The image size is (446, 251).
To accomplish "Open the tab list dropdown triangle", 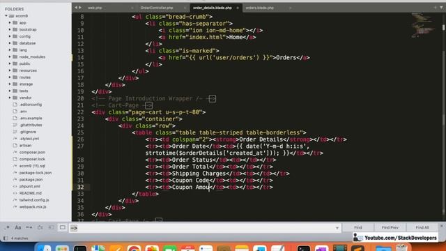I will [x=441, y=8].
